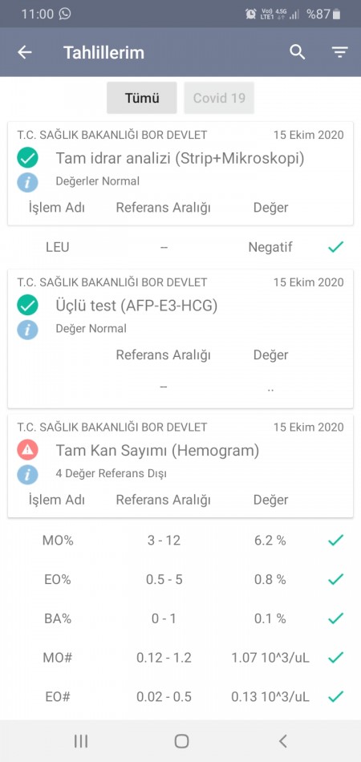The width and height of the screenshot is (361, 762).
Task: Open the filter options icon
Action: pos(339,52)
